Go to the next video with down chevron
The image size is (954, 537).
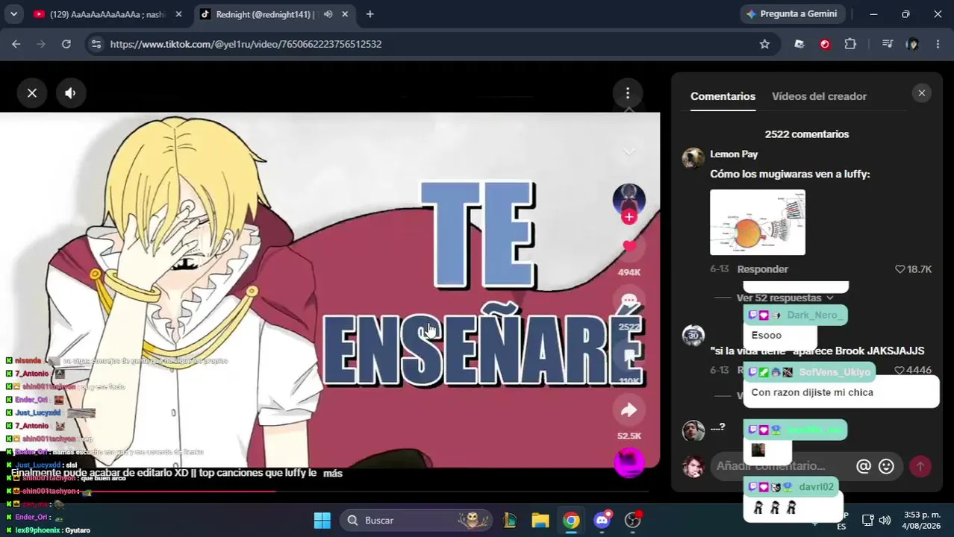tap(629, 151)
